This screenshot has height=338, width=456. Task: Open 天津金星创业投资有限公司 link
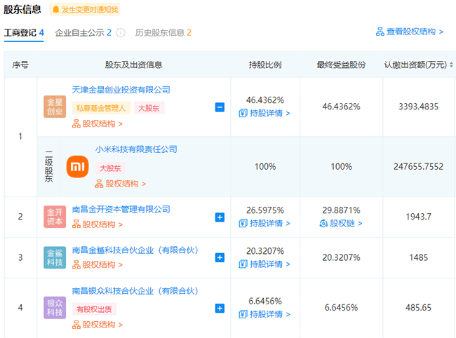click(x=121, y=90)
